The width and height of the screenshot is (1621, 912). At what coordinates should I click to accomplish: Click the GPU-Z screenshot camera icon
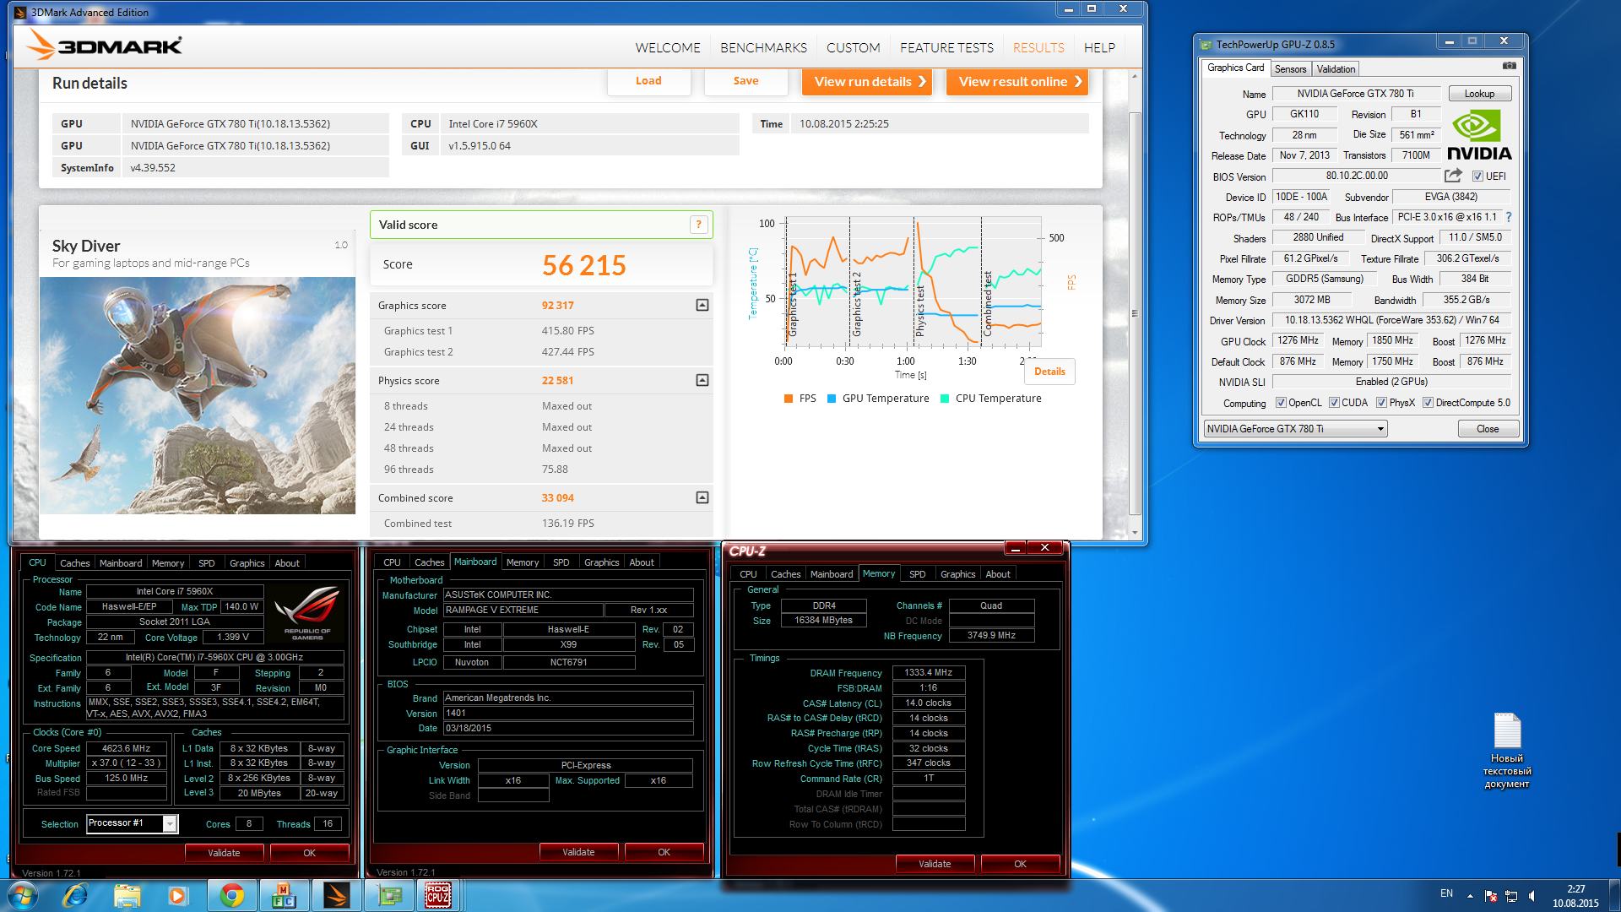1509,66
